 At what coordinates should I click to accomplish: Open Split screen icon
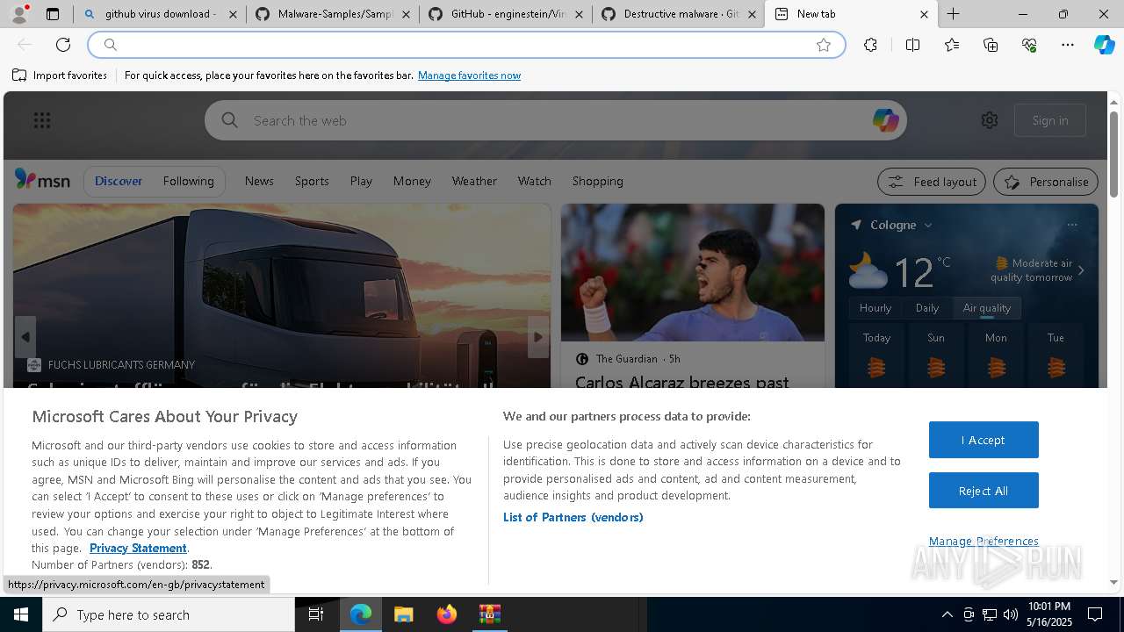[912, 45]
